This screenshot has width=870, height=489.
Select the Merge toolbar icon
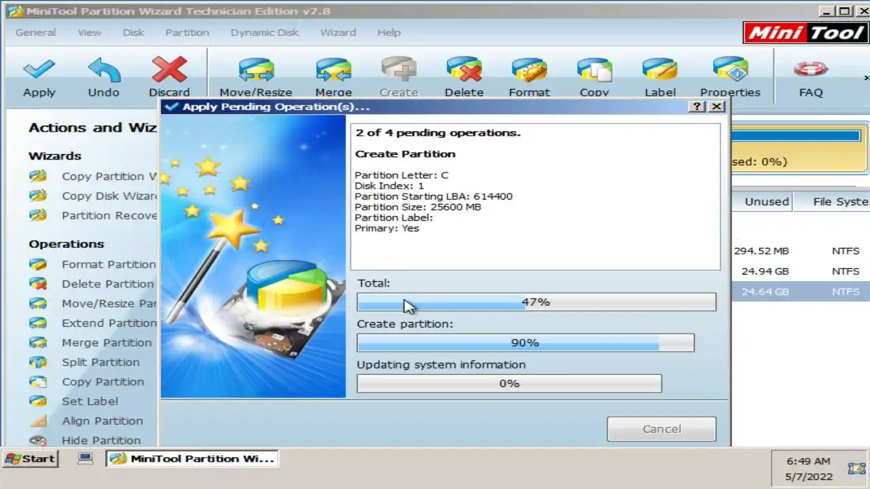tap(333, 69)
